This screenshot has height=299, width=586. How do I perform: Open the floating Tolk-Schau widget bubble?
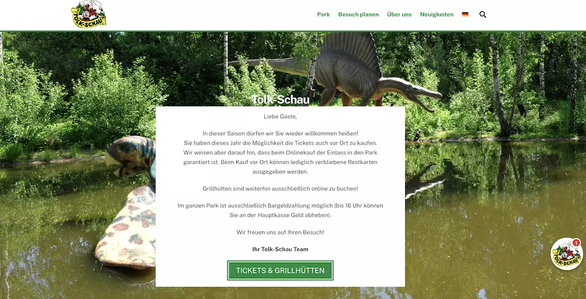click(567, 254)
